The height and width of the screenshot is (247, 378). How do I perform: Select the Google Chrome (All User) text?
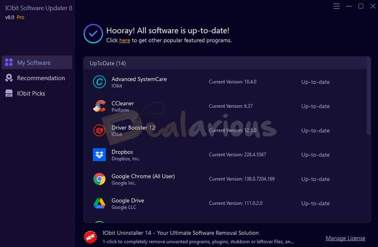[143, 176]
